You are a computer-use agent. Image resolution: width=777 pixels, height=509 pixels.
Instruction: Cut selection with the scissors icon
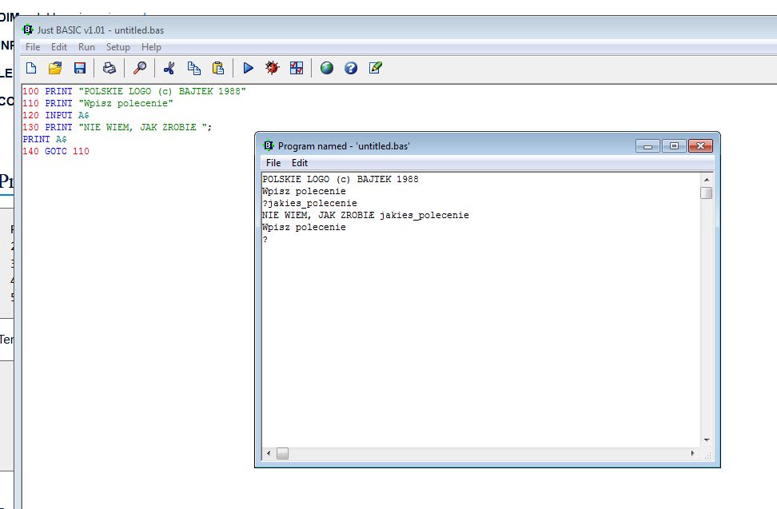point(169,68)
